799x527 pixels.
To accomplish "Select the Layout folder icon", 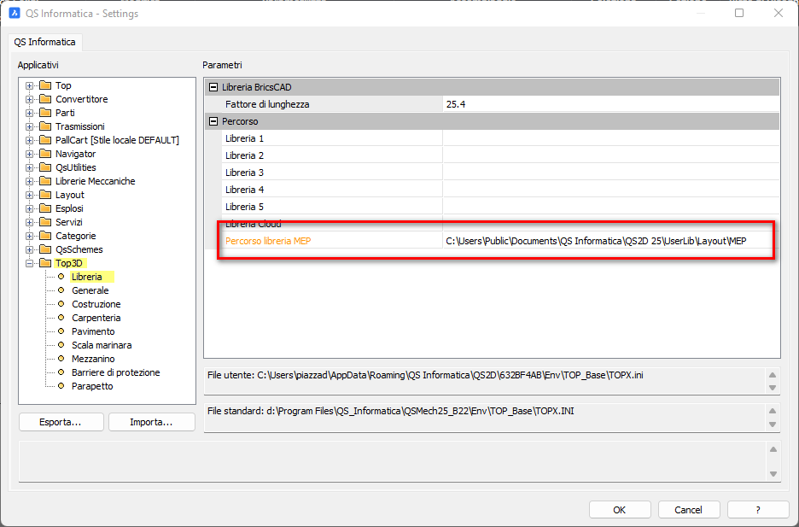I will (45, 195).
